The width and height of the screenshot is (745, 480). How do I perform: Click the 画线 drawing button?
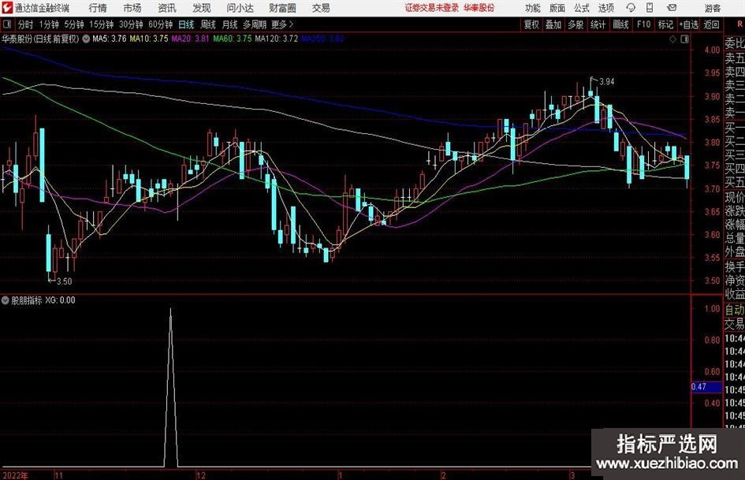point(620,24)
